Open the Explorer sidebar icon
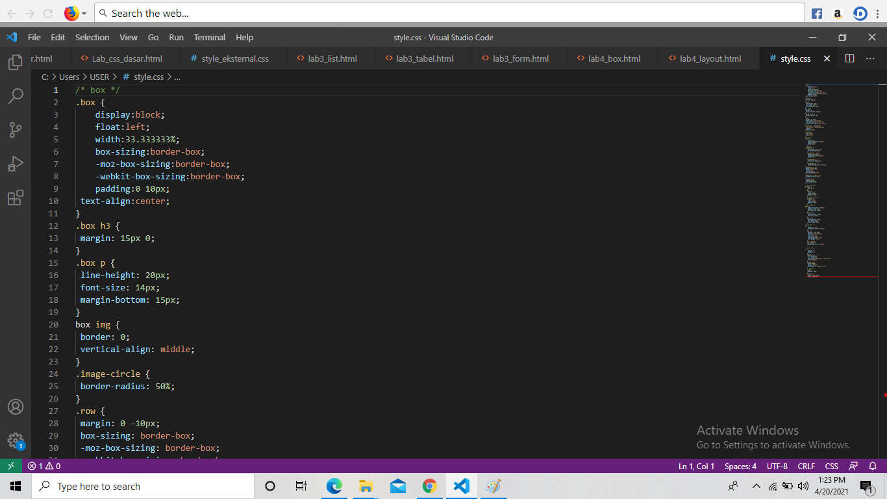Image resolution: width=887 pixels, height=499 pixels. [x=16, y=61]
